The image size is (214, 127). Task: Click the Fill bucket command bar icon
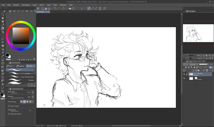(70, 8)
